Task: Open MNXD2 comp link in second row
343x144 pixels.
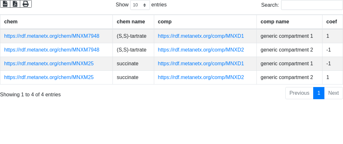Action: click(201, 50)
